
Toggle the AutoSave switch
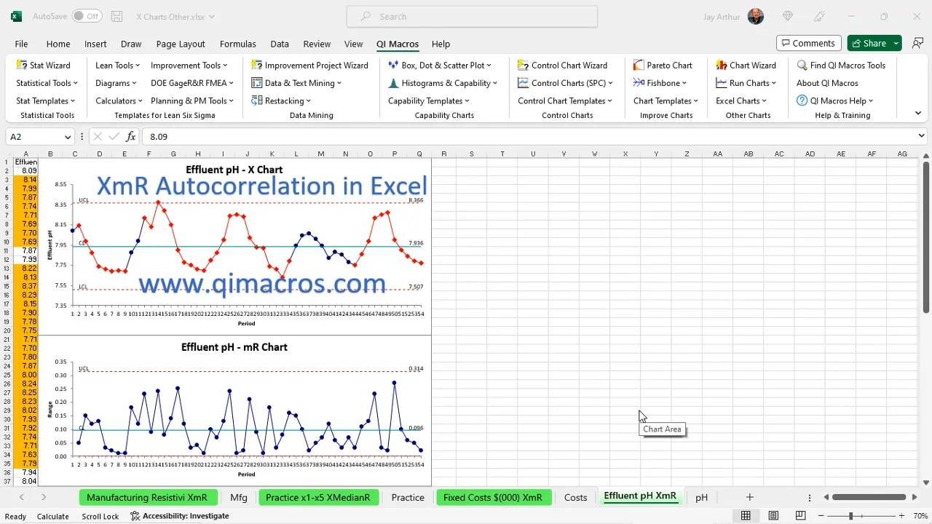87,16
